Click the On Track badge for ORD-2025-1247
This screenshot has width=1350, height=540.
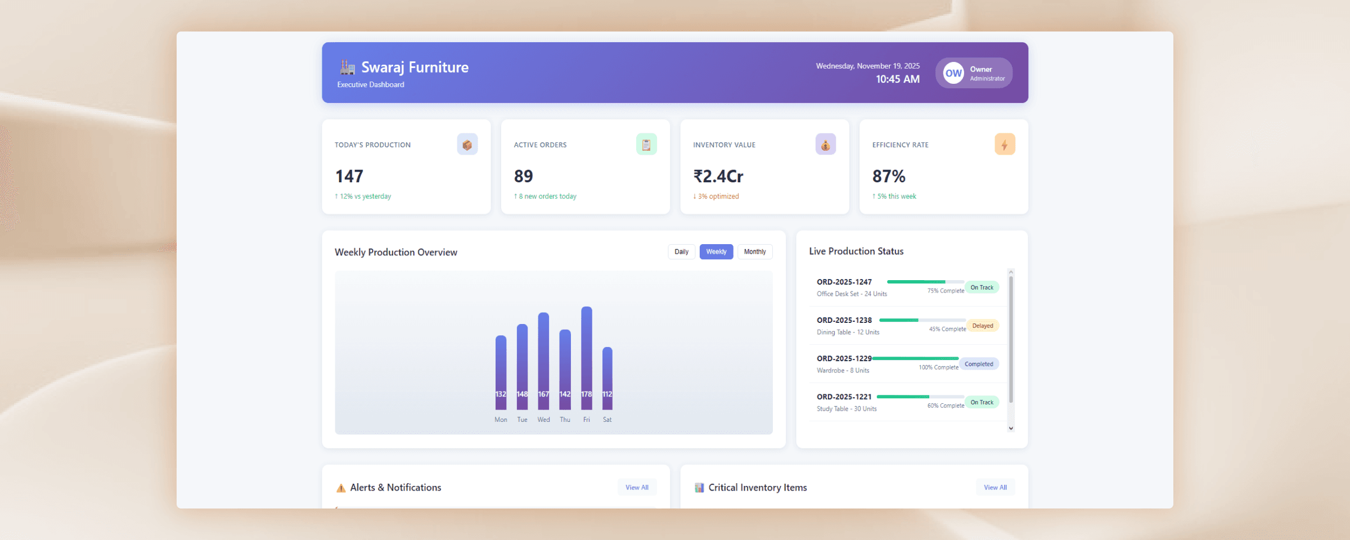[x=982, y=287]
